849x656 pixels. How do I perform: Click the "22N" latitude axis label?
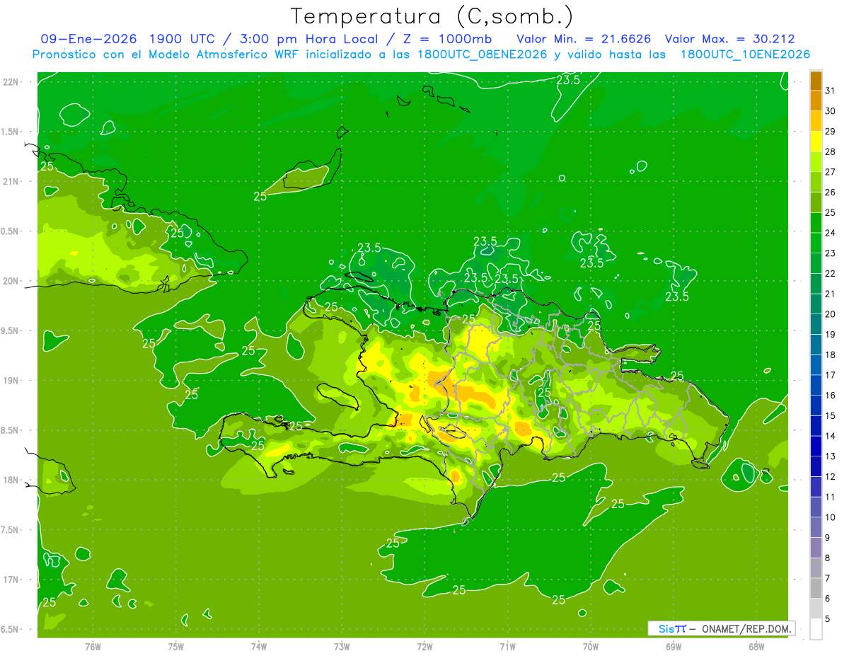[11, 81]
